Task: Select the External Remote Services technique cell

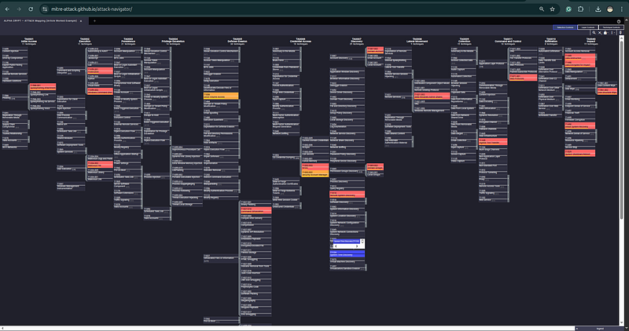Action: [x=14, y=73]
